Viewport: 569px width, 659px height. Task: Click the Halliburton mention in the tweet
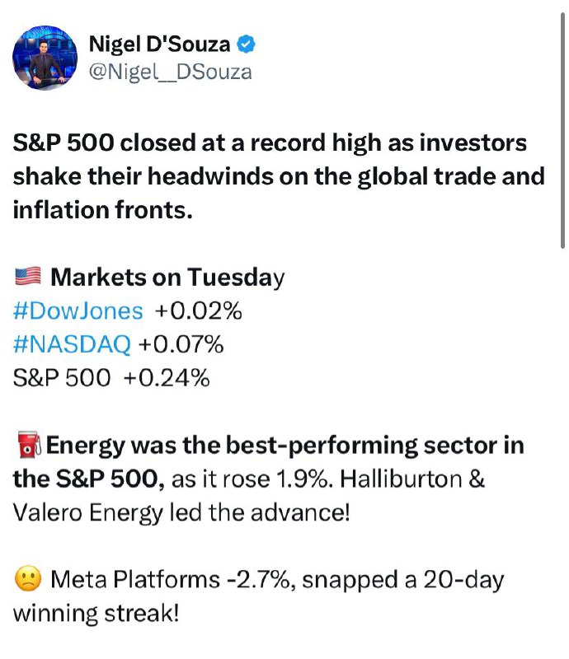coord(401,479)
